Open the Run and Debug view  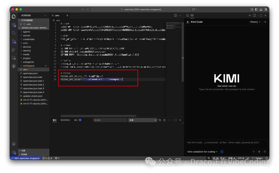pos(14,50)
